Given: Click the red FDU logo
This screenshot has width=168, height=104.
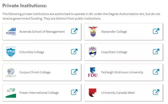Looking at the screenshot, I should [93, 72].
